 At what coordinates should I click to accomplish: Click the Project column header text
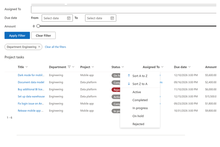click(x=85, y=67)
